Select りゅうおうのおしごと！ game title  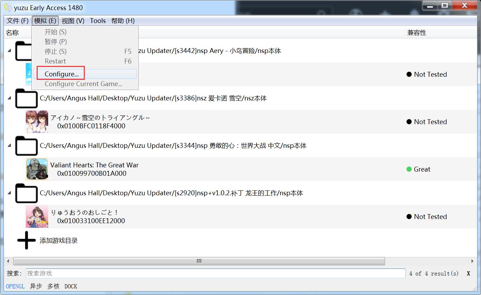(x=85, y=212)
